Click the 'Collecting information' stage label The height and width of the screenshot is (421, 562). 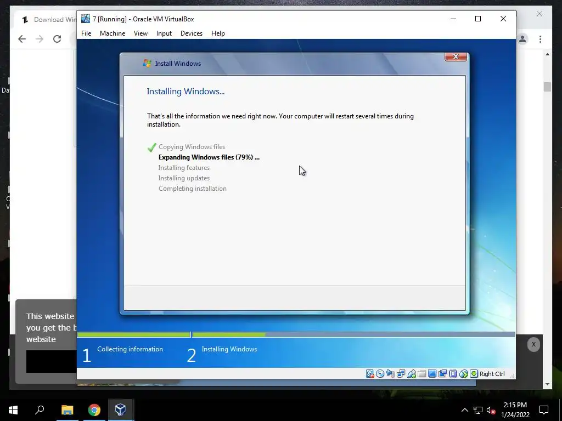pyautogui.click(x=130, y=349)
